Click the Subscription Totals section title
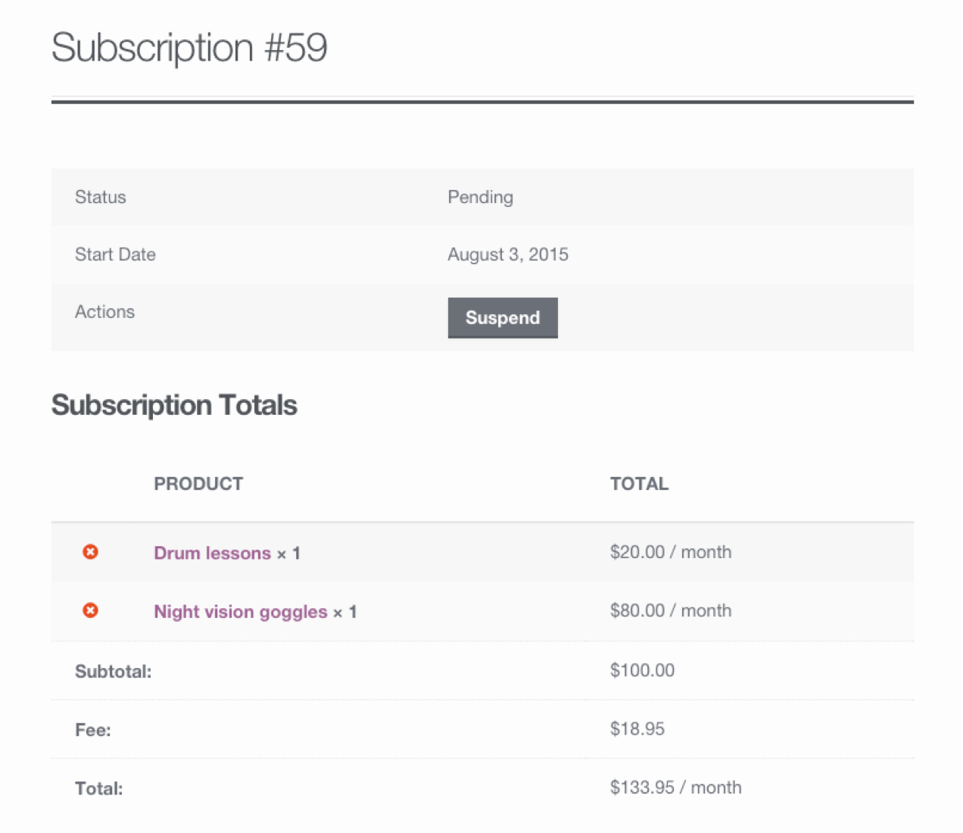 point(174,405)
